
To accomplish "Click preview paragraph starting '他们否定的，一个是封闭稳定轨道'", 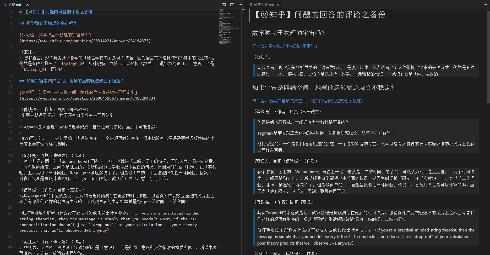I will [366, 147].
